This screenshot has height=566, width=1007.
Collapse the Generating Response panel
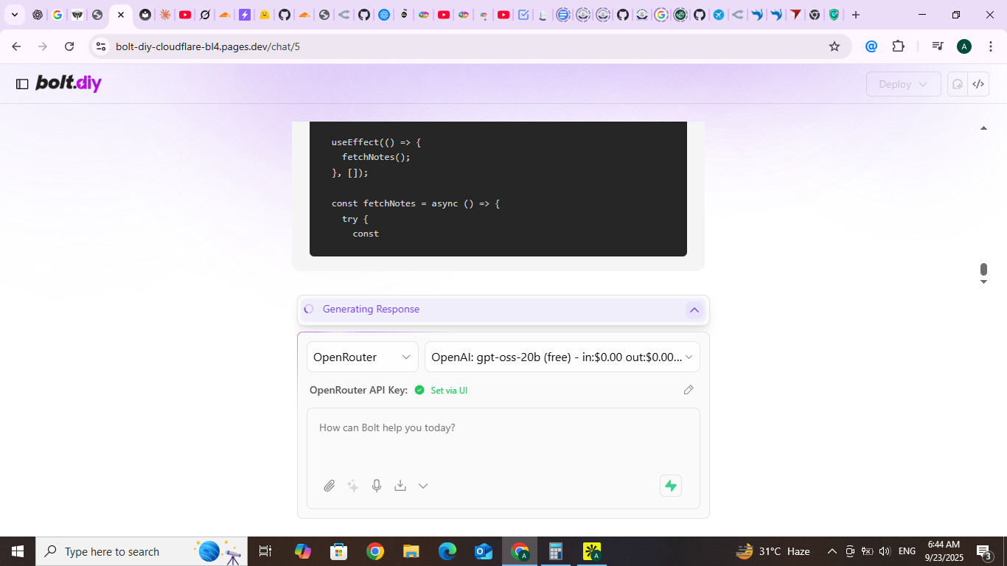click(694, 310)
